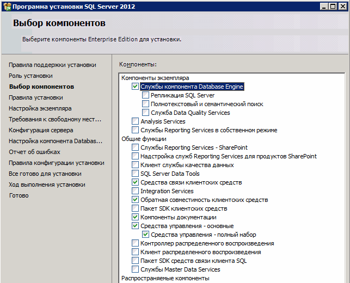Image resolution: width=350 pixels, height=283 pixels.
Task: Uncheck Средства управления - полный набор
Action: (145, 235)
